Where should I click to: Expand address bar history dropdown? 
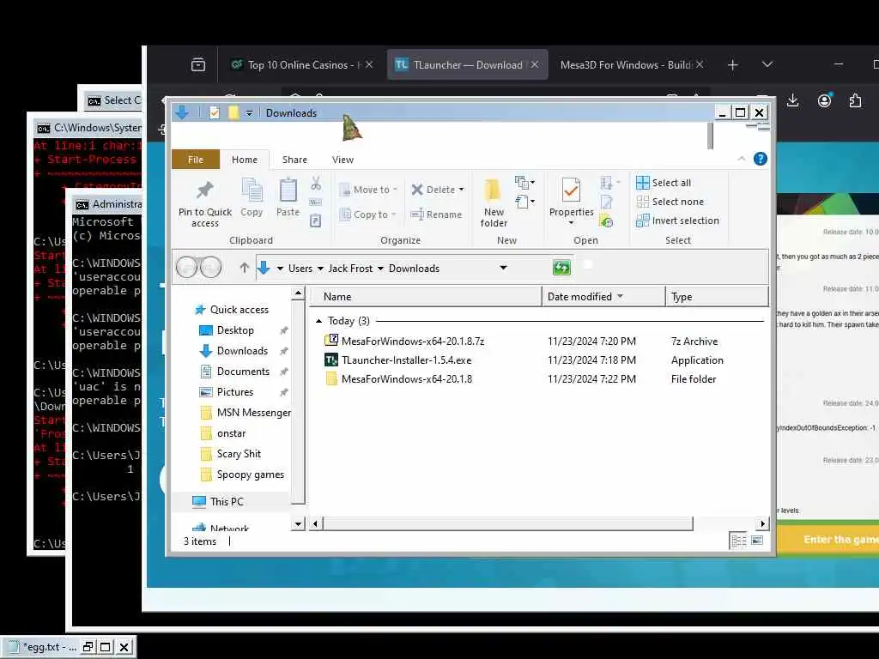503,268
